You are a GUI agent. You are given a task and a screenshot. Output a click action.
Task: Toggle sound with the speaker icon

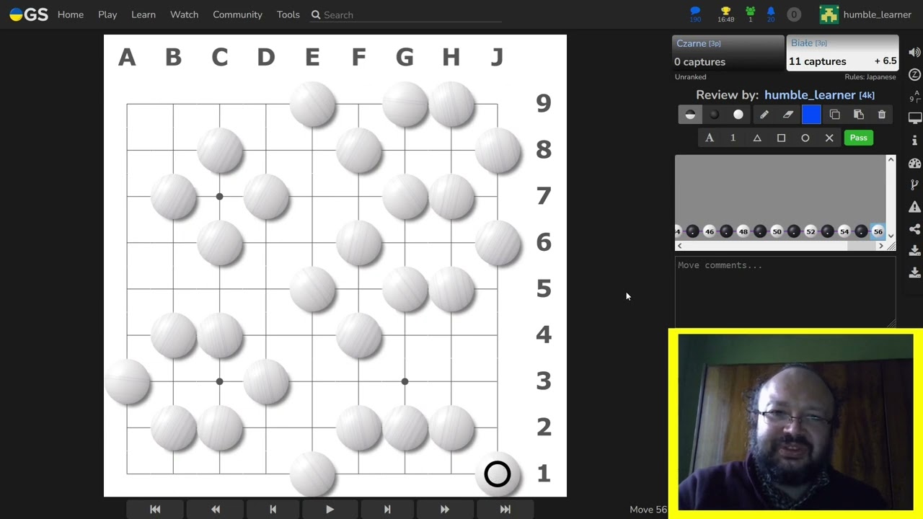(914, 53)
